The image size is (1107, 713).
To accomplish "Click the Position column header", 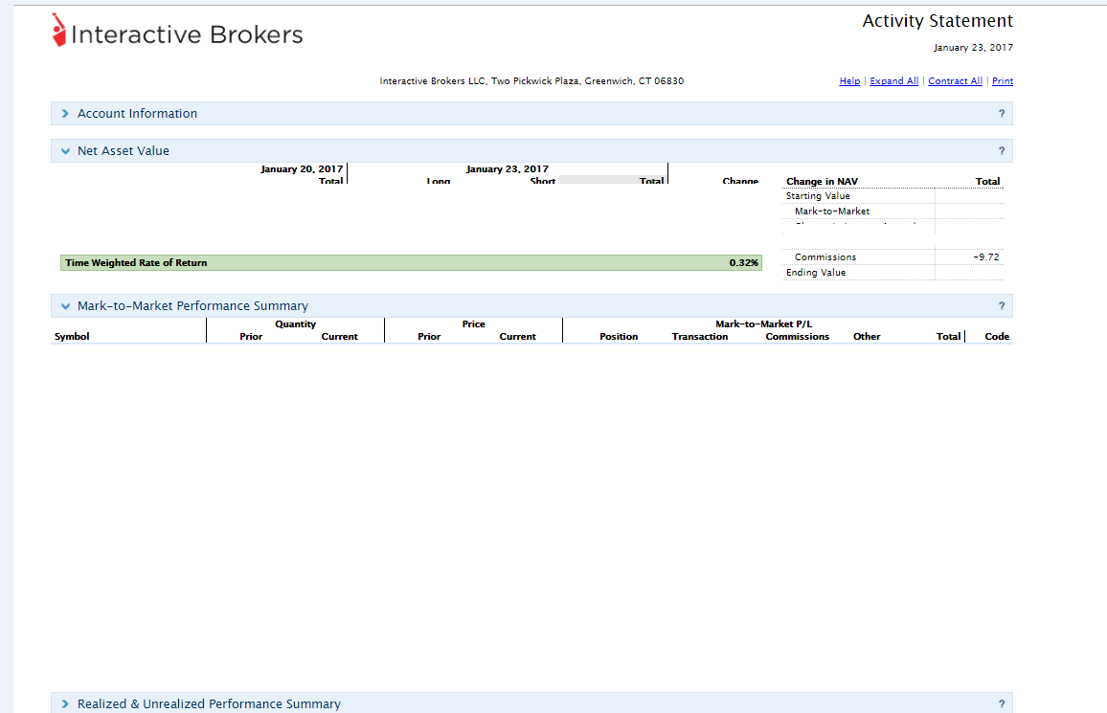I will [619, 336].
